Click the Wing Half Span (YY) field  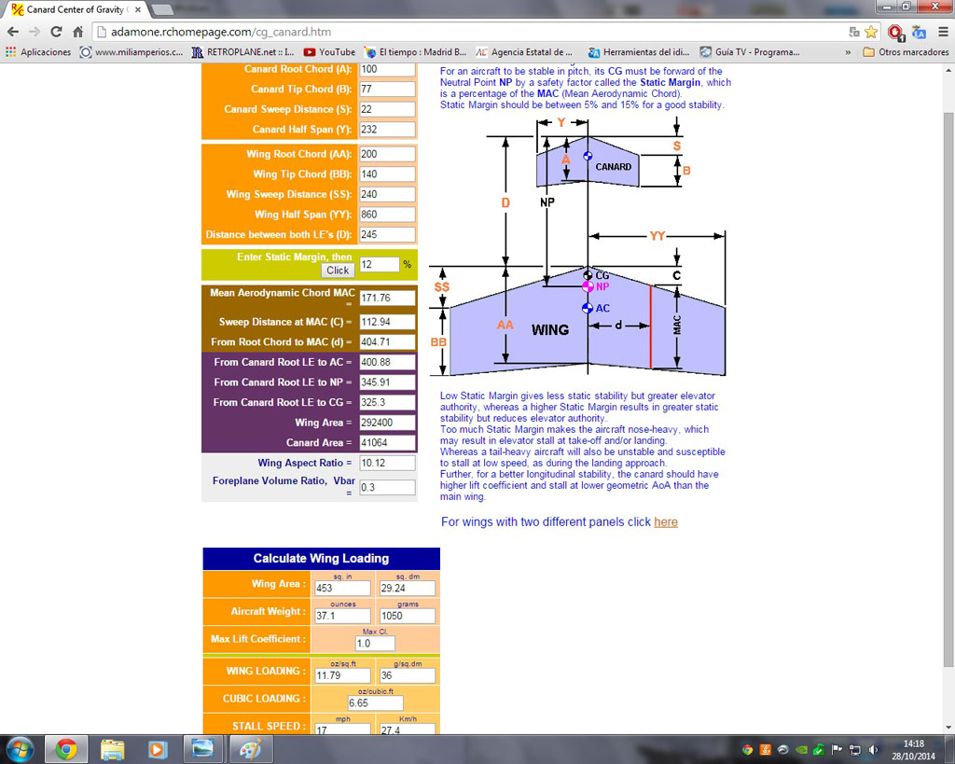[x=386, y=215]
